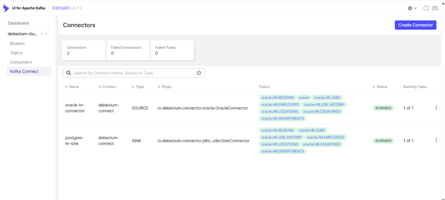
Task: Open the 83b5a60 commit link
Action: coord(61,8)
